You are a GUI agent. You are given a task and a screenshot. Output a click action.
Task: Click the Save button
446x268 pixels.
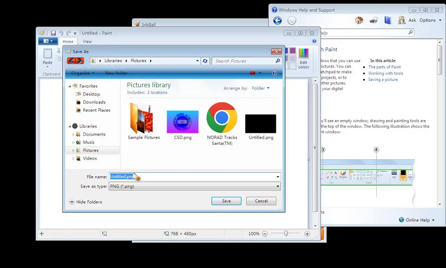tap(226, 201)
